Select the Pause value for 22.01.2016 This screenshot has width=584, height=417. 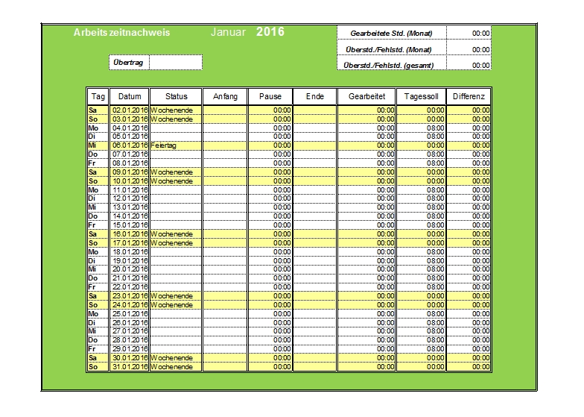270,286
